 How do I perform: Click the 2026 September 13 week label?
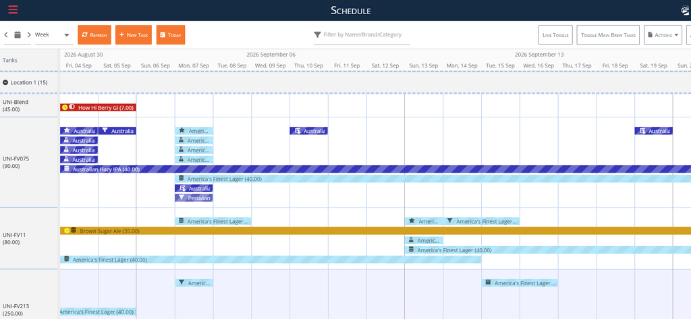click(x=539, y=55)
